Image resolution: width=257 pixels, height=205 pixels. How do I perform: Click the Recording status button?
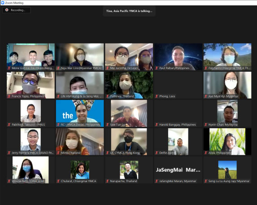click(17, 10)
